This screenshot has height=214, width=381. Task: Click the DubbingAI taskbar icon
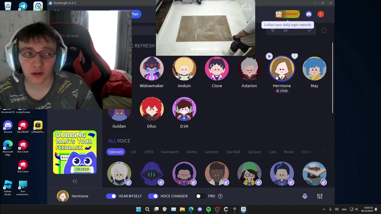point(243,209)
